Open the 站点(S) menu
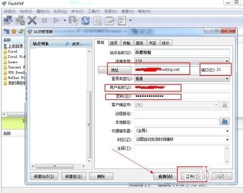The width and height of the screenshot is (243, 193). [26, 12]
